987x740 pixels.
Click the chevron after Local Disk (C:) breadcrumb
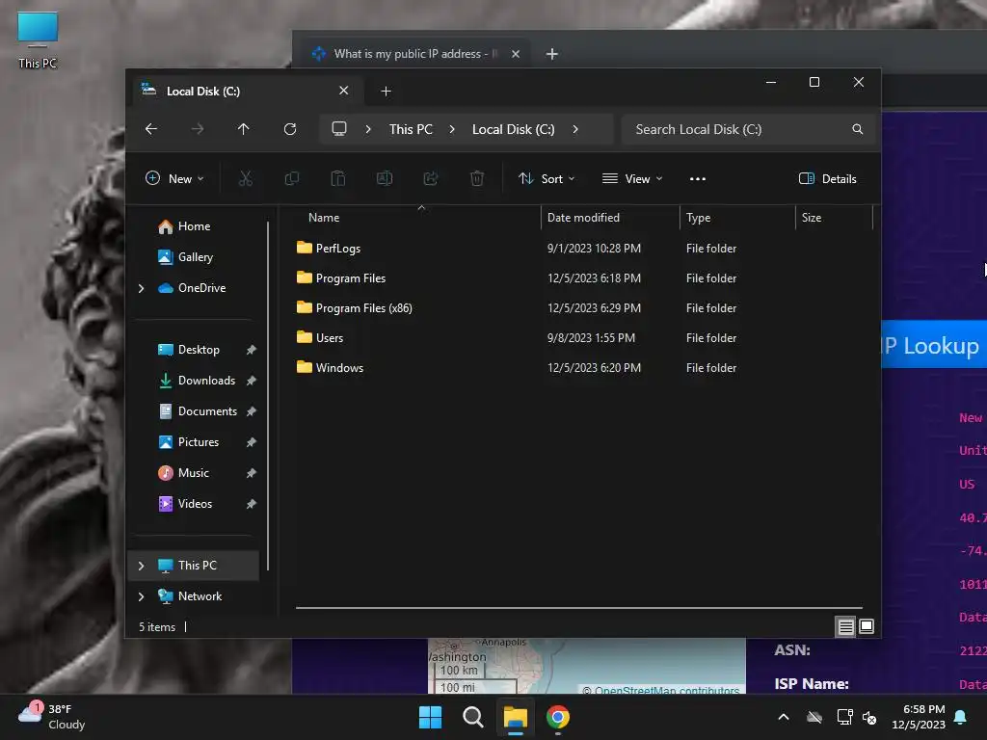[x=575, y=129]
